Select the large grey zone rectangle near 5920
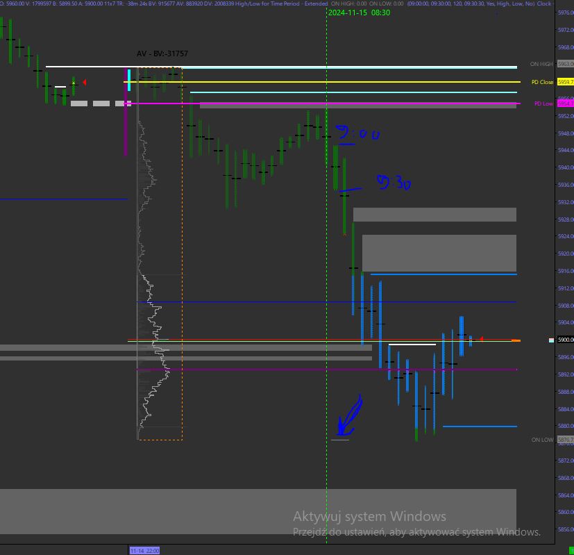This screenshot has width=574, height=555. (x=439, y=253)
